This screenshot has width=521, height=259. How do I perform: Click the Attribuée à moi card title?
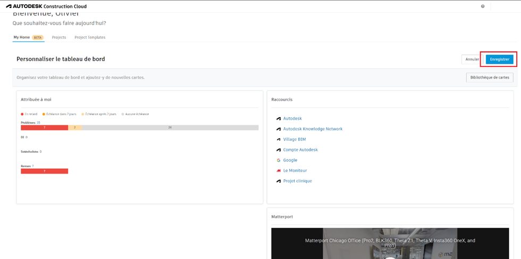[36, 99]
